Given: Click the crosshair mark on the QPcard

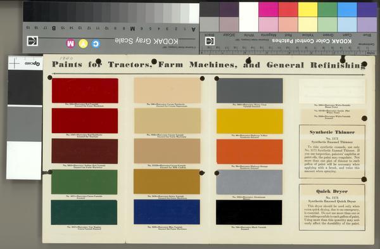Looking at the screenshot, I should [x=15, y=63].
